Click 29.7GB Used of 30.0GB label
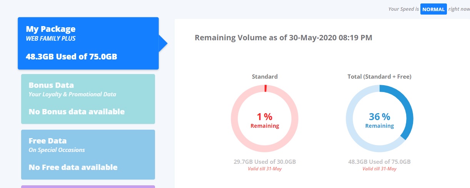 (265, 162)
